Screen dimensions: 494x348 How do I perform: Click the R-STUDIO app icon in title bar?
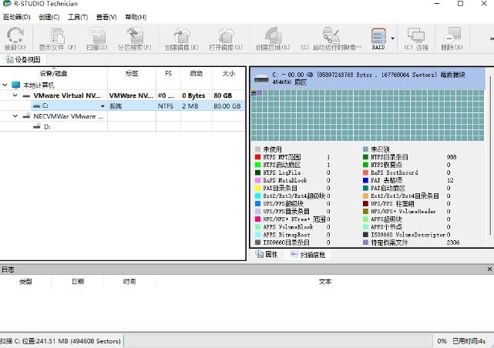(7, 3)
